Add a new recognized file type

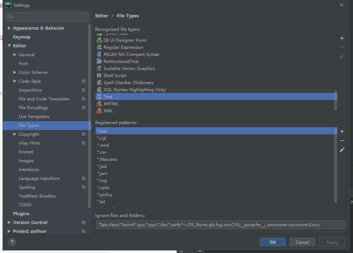pyautogui.click(x=342, y=38)
